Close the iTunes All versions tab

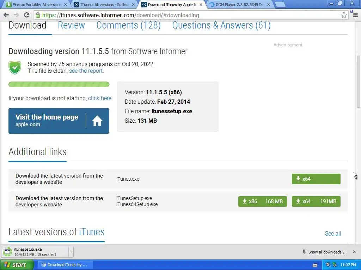tap(133, 4)
